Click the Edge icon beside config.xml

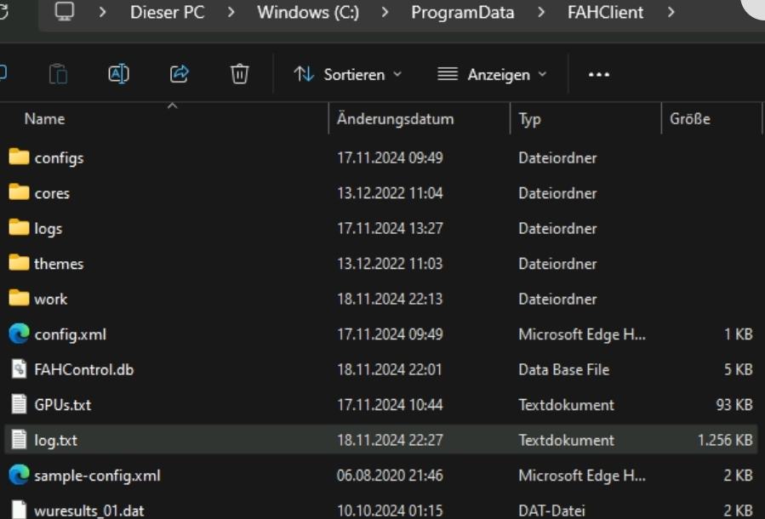tap(19, 334)
